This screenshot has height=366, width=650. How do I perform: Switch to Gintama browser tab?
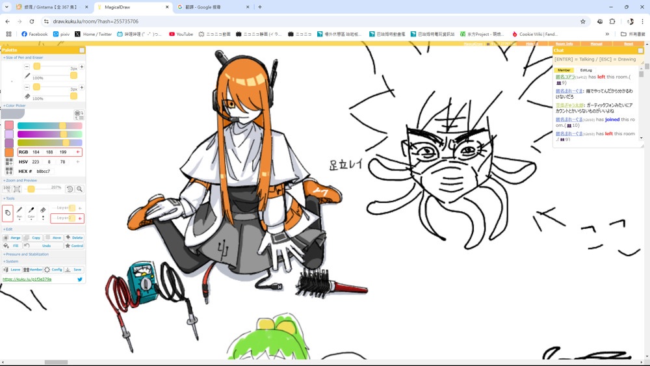(x=51, y=7)
